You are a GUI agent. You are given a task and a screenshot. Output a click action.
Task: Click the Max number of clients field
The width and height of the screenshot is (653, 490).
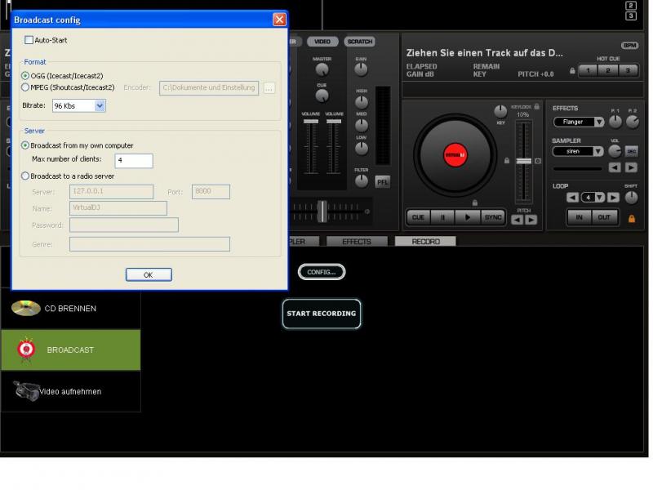coord(134,161)
